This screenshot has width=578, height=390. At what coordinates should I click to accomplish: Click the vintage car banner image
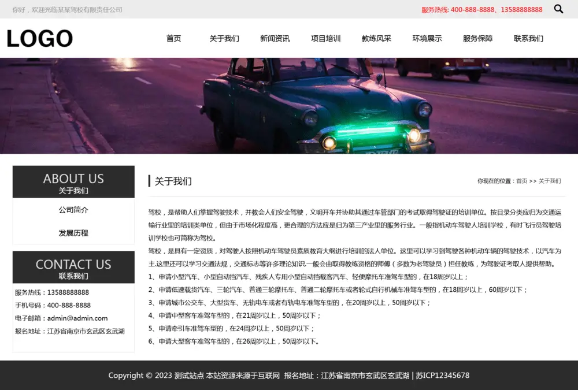[289, 106]
